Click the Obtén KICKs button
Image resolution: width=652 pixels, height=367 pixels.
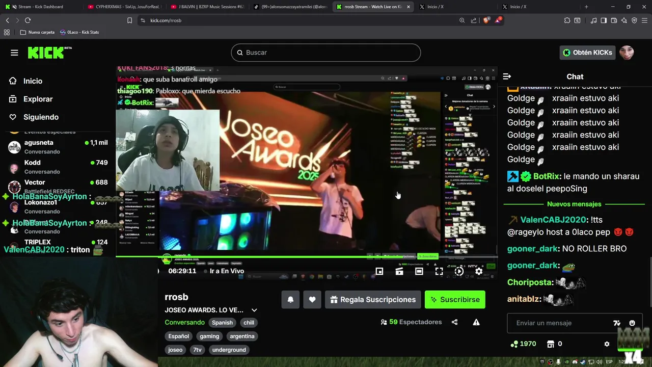[x=587, y=53]
